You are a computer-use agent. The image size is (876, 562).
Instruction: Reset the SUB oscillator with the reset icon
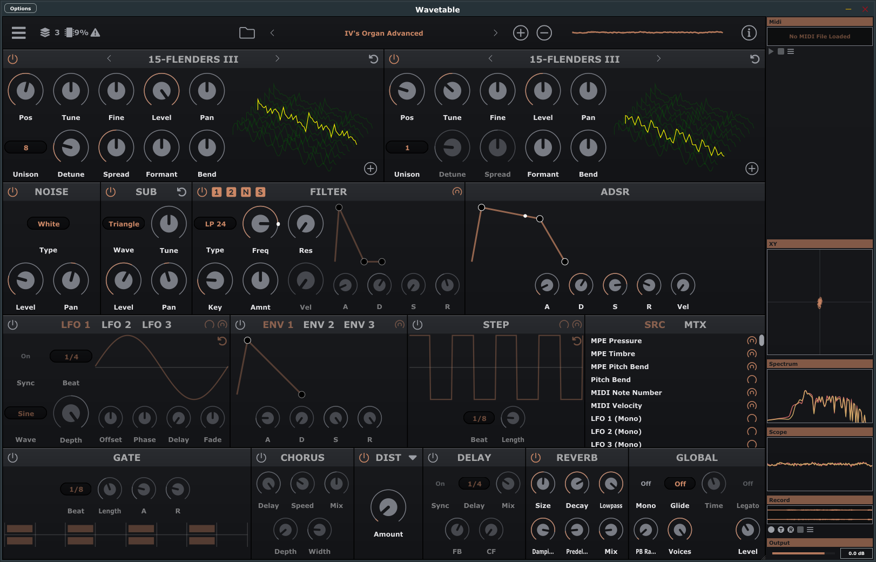point(181,192)
